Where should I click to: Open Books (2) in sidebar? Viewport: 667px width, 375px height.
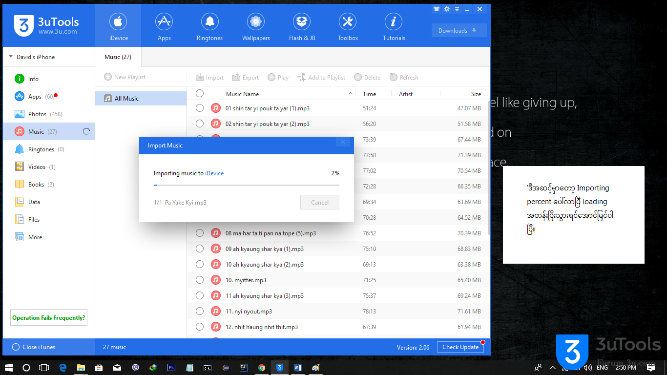[x=49, y=184]
